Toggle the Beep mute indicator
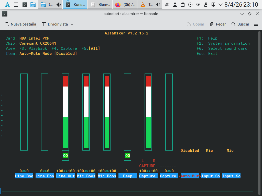 128,155
